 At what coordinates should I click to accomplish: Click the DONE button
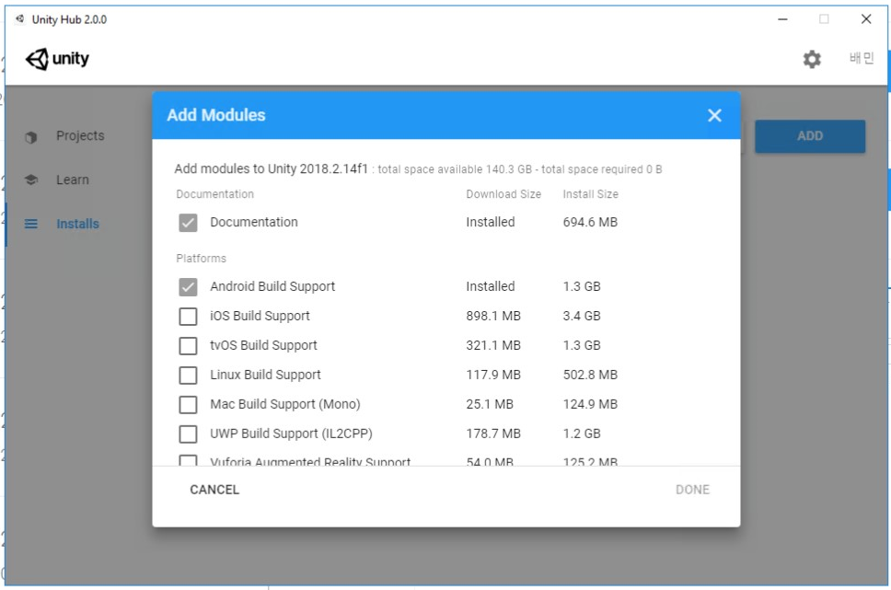(x=692, y=490)
